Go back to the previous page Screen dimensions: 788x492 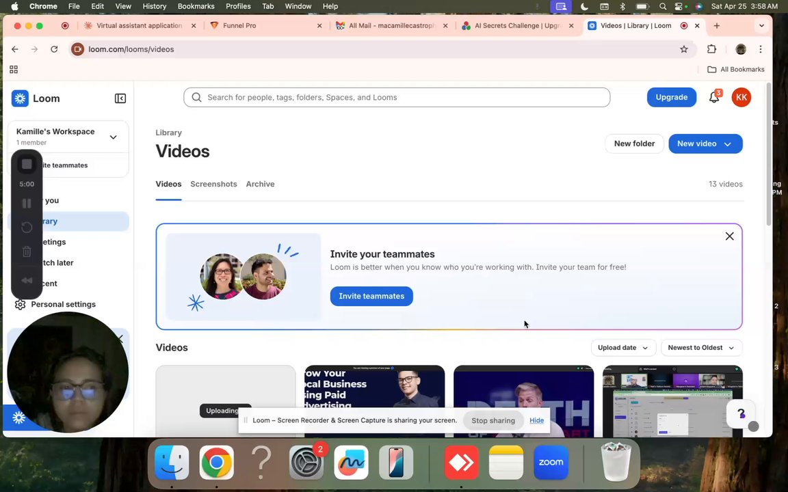click(x=15, y=49)
